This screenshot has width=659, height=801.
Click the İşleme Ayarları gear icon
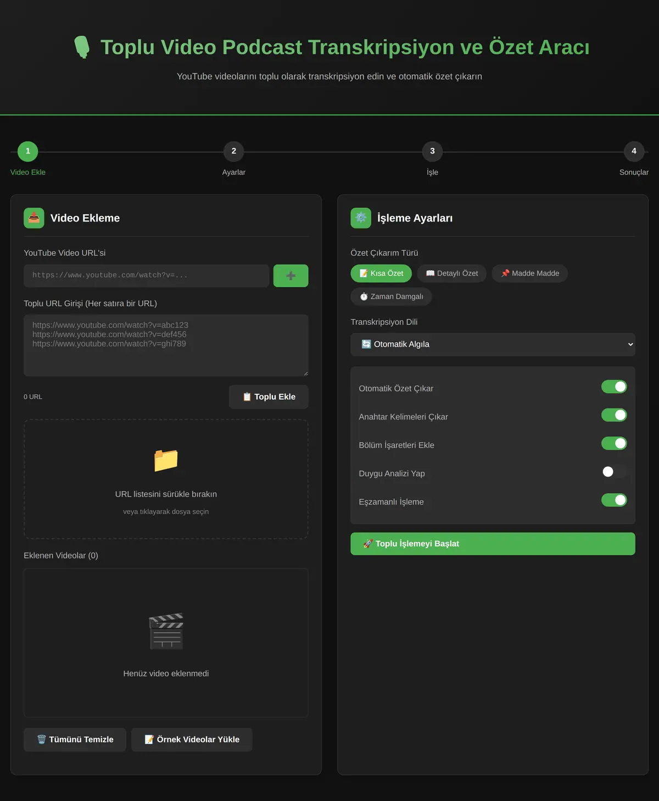coord(361,218)
